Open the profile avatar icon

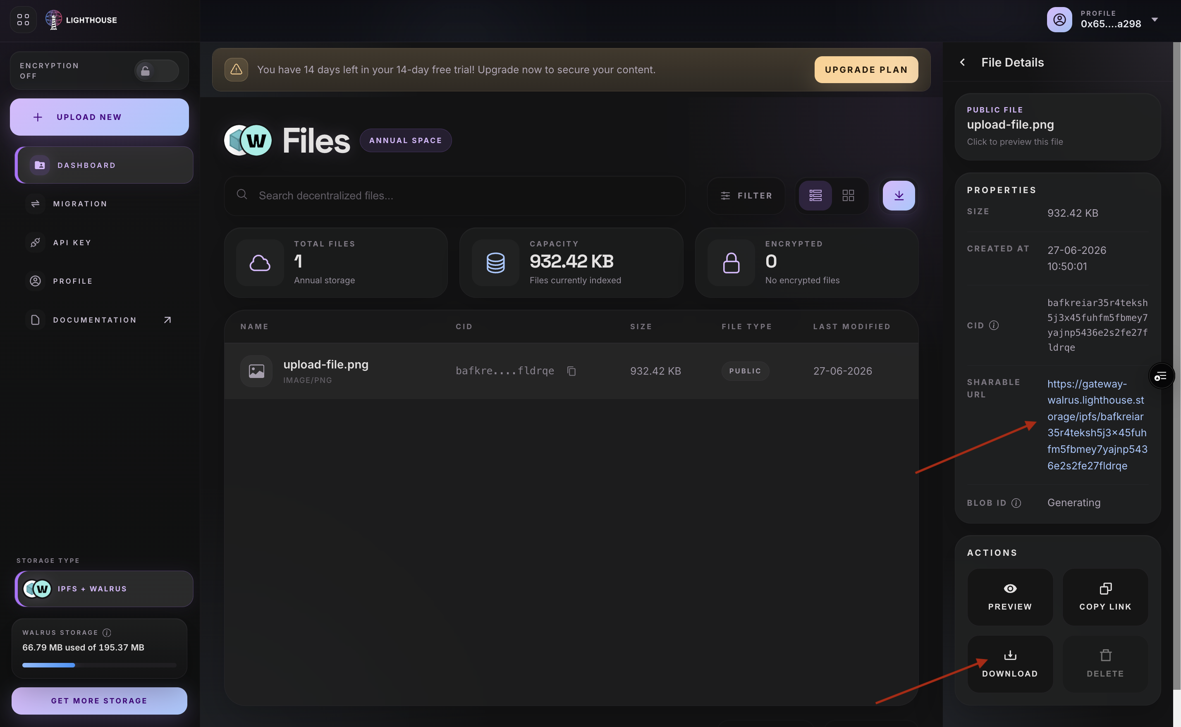(1059, 20)
